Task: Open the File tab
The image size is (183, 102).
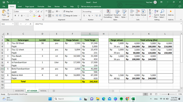Action: pyautogui.click(x=4, y=6)
